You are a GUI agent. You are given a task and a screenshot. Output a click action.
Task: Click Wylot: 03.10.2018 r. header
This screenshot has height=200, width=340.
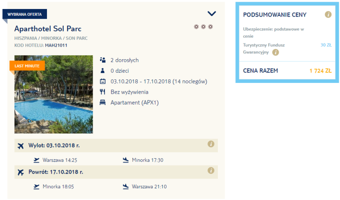tap(54, 145)
